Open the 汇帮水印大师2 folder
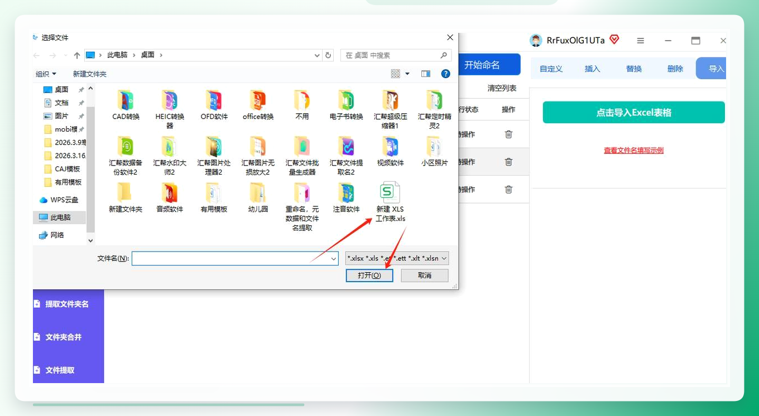Image resolution: width=759 pixels, height=416 pixels. [170, 156]
